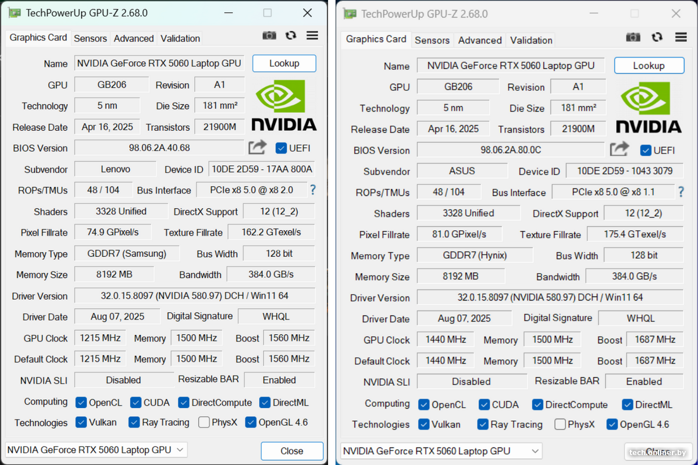698x465 pixels.
Task: Toggle DirectCompute checkbox in right window
Action: tap(537, 405)
